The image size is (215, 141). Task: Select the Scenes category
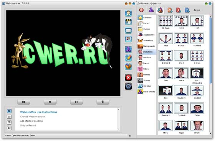pos(147,80)
